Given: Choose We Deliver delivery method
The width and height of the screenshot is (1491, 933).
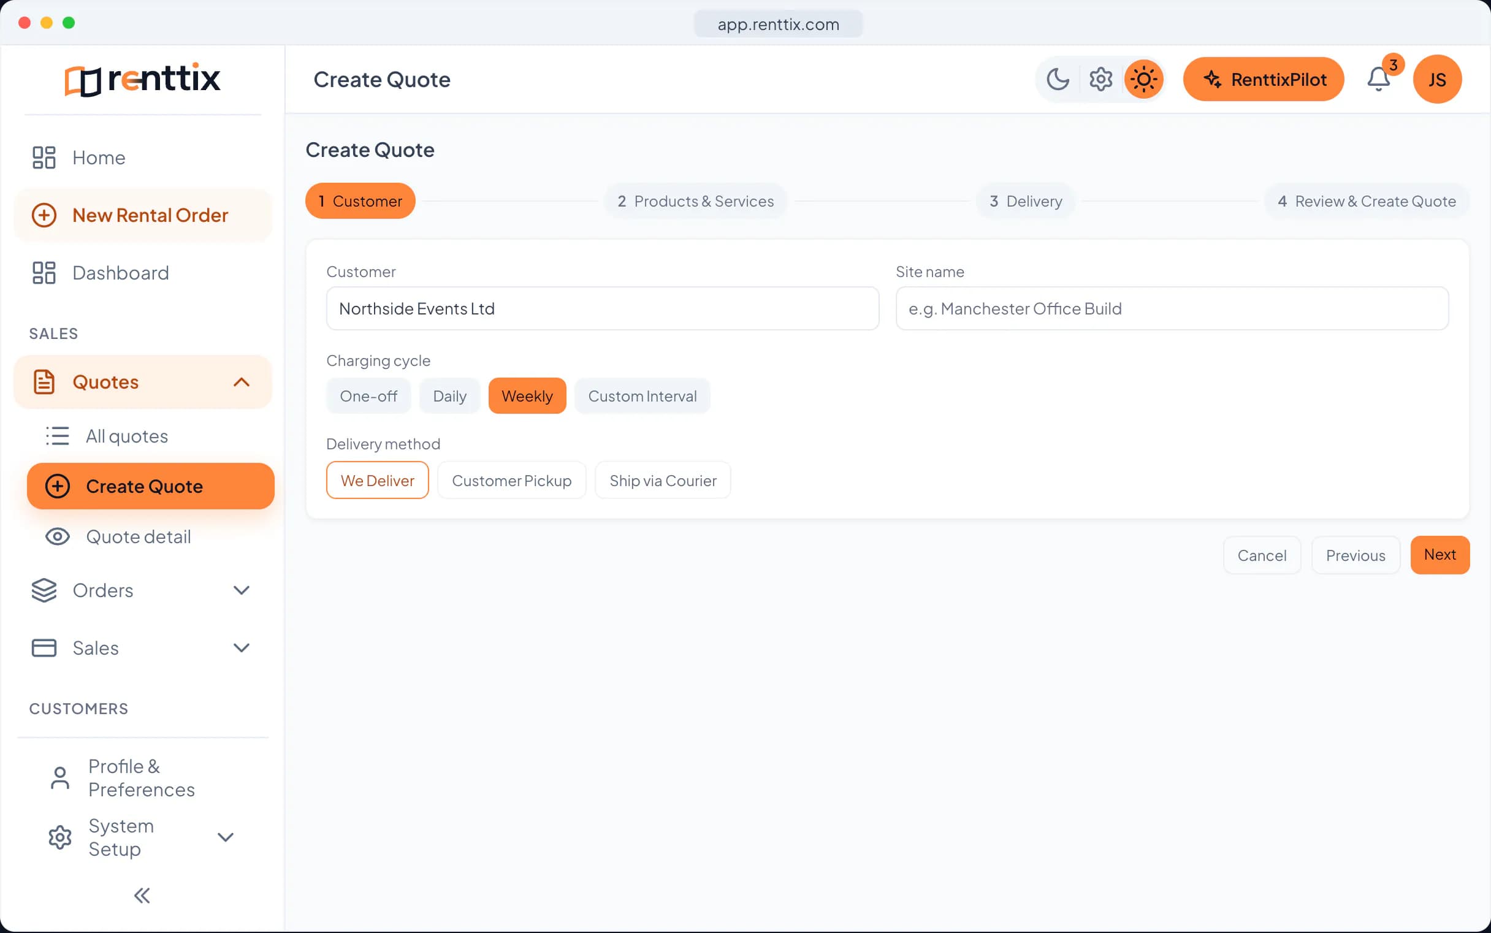Looking at the screenshot, I should 378,480.
